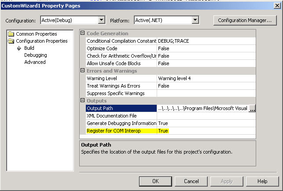The image size is (283, 191).
Task: Click the DEBUG;TRACE value cell
Action: point(206,41)
